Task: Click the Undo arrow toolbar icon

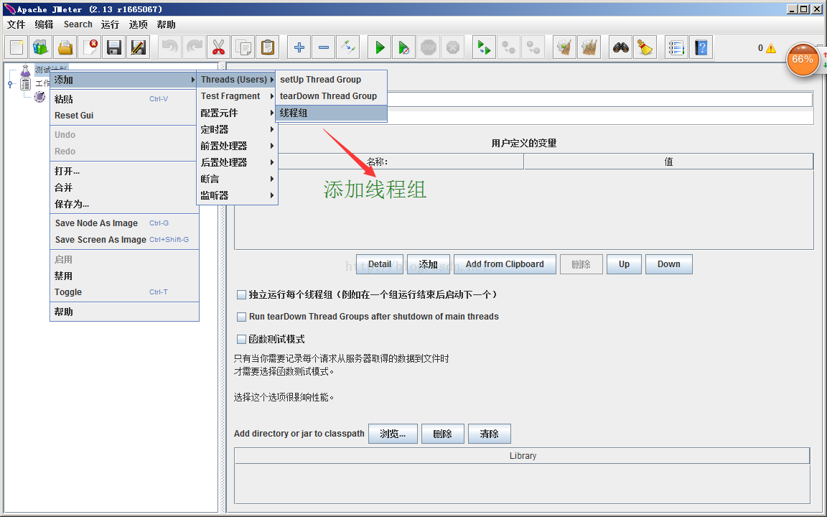Action: pyautogui.click(x=170, y=47)
